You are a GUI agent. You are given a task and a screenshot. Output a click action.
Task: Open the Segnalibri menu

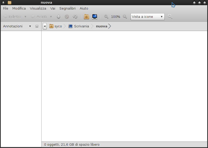[67, 8]
